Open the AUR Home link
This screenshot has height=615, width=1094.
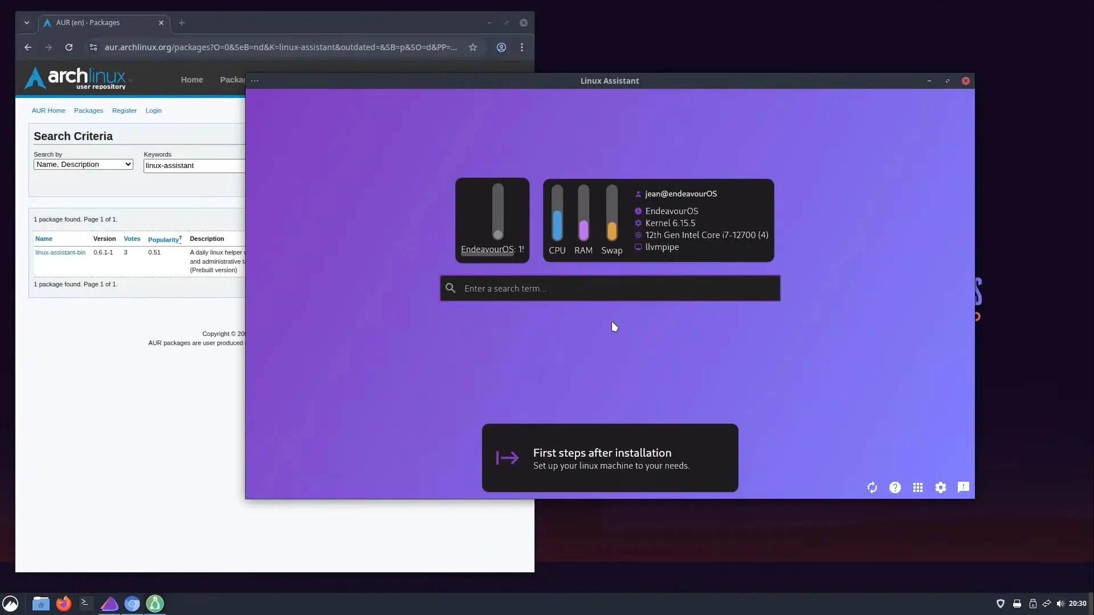tap(48, 110)
